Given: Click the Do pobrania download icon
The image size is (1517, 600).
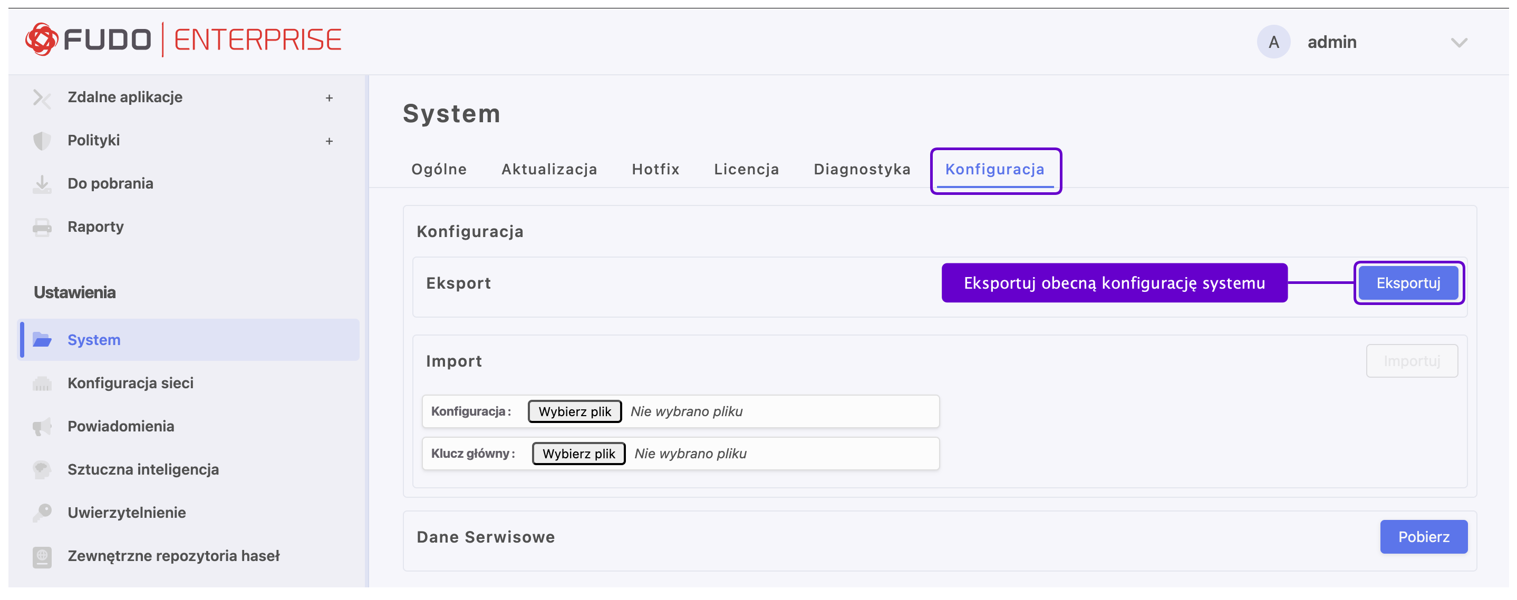Looking at the screenshot, I should coord(42,184).
